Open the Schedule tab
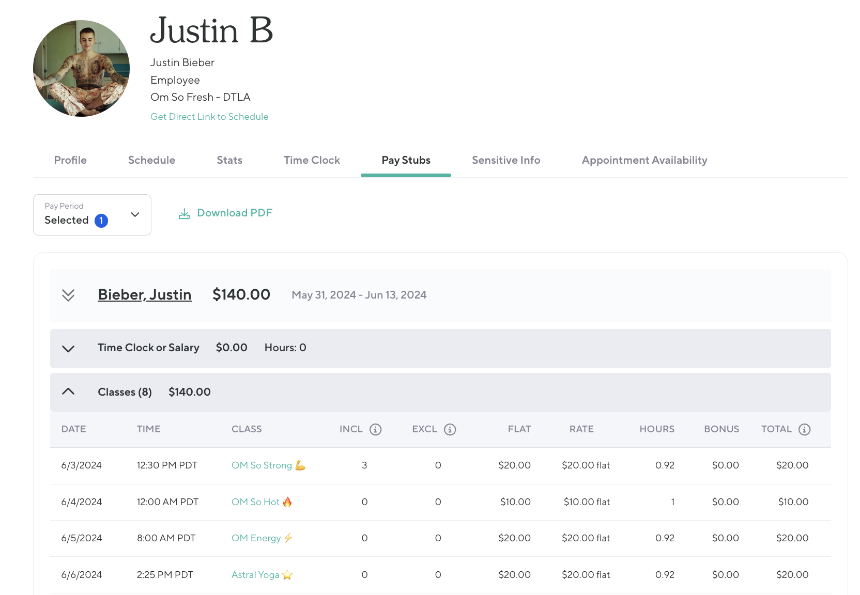The width and height of the screenshot is (860, 595). (151, 160)
